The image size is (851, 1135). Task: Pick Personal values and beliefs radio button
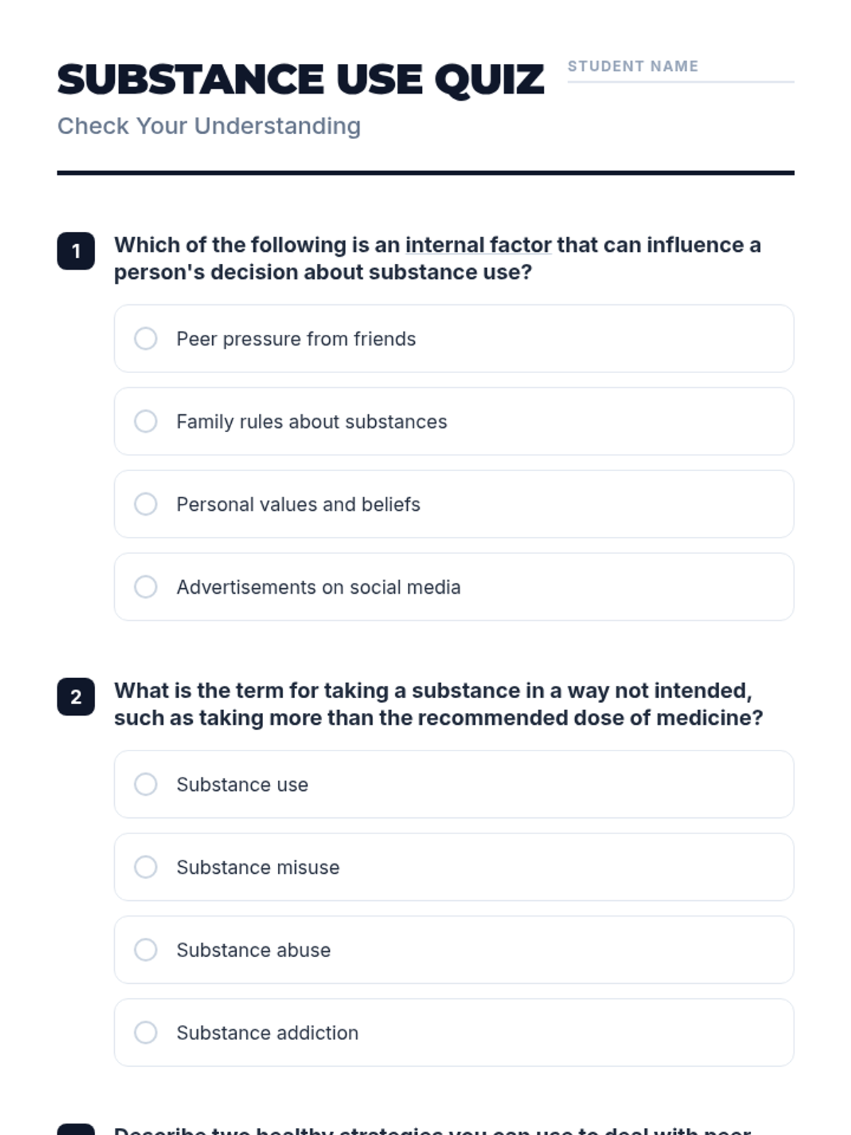(x=145, y=504)
